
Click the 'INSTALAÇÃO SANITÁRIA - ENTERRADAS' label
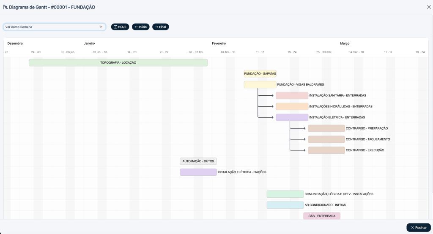(x=337, y=95)
